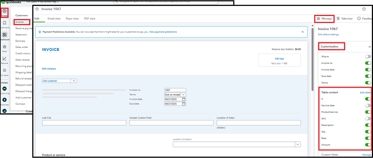Open Reports chart icon in sidebar
Viewport: 373px width, 158px height.
[4, 58]
